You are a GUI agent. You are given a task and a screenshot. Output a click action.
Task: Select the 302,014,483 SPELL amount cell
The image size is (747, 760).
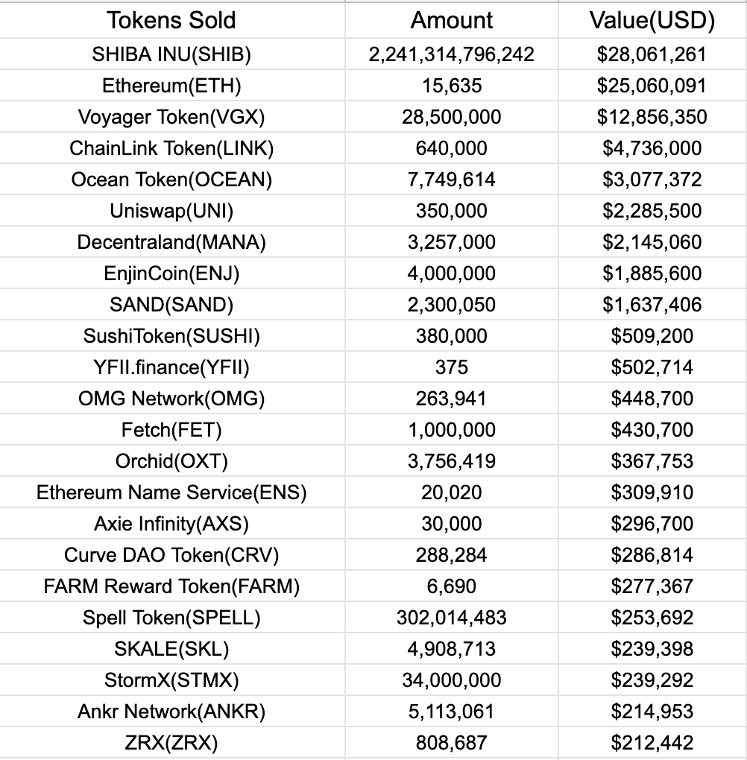pos(452,617)
